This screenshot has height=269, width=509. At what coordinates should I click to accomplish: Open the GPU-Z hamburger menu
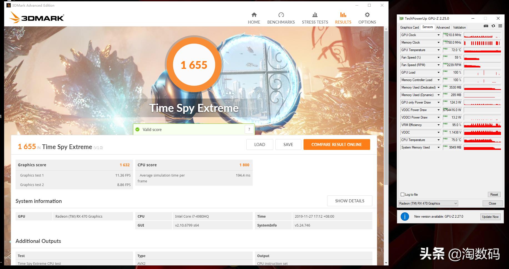point(500,26)
